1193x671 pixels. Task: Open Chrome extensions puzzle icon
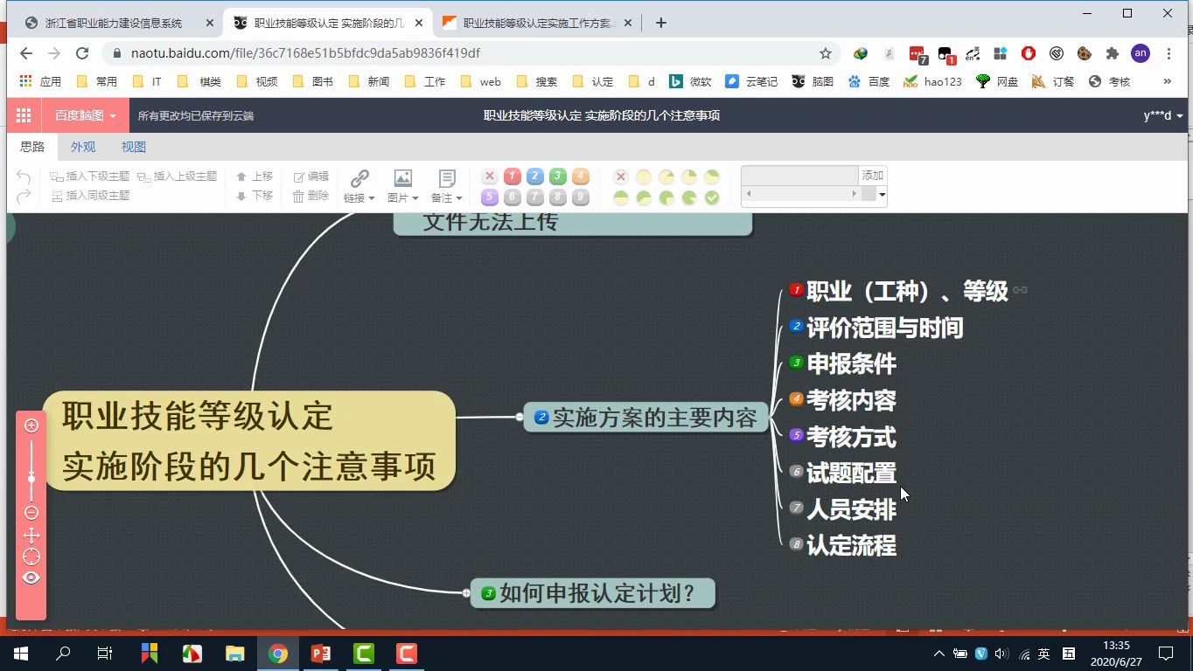point(1113,53)
